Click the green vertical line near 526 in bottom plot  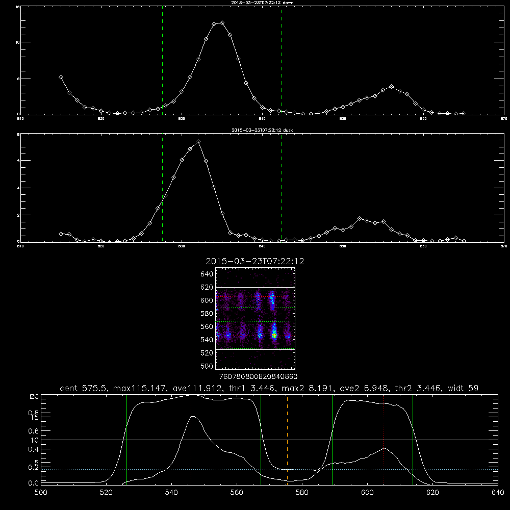(x=126, y=440)
